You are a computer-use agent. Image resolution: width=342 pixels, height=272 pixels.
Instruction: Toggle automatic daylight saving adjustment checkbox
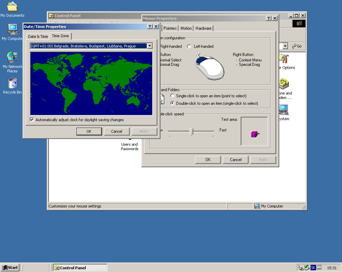(x=32, y=120)
